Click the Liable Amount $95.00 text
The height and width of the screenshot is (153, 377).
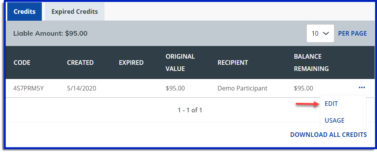50,33
